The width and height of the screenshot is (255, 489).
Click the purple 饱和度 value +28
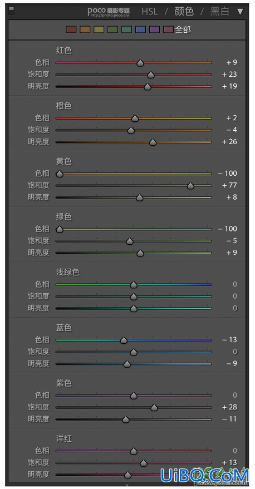(x=230, y=407)
